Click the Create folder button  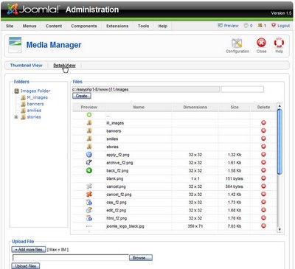pos(82,96)
